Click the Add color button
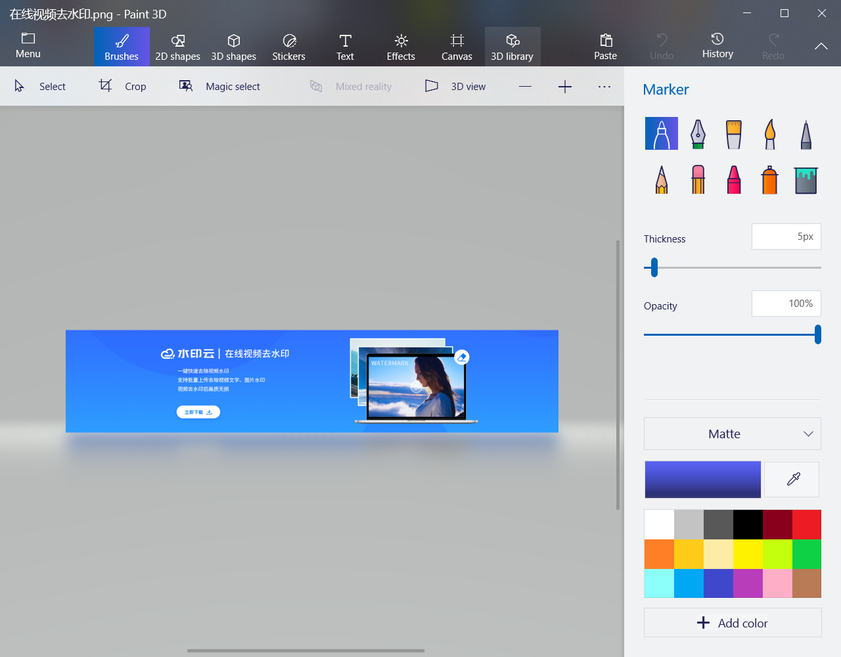The image size is (841, 657). point(733,623)
